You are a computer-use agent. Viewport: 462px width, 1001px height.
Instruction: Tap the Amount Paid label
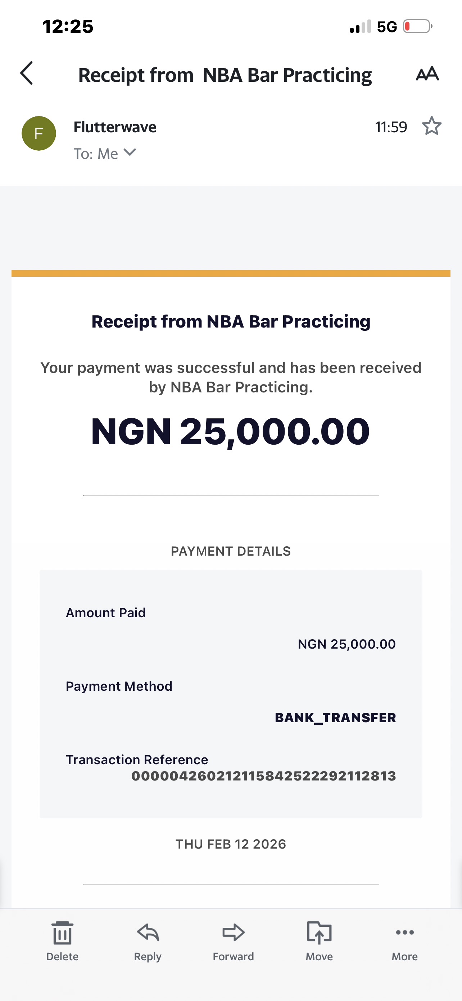[105, 613]
